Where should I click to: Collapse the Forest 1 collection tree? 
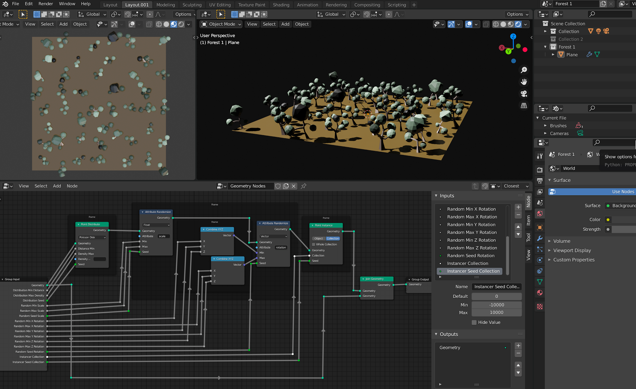coord(545,47)
